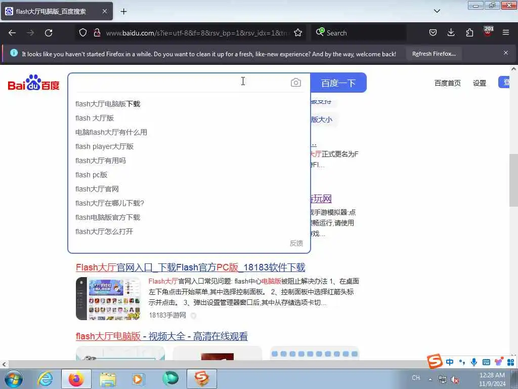This screenshot has width=518, height=389.
Task: Open the network and action center tray icon
Action: click(442, 380)
